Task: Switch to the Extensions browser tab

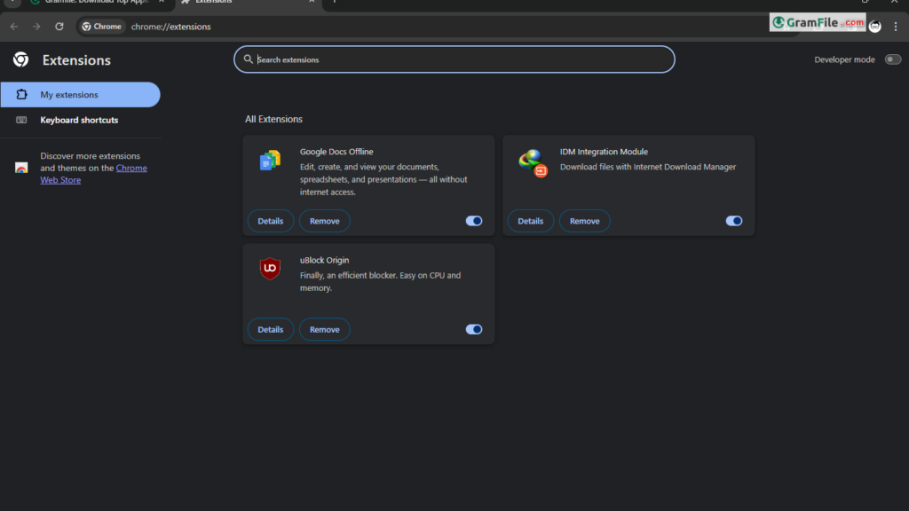Action: tap(249, 3)
